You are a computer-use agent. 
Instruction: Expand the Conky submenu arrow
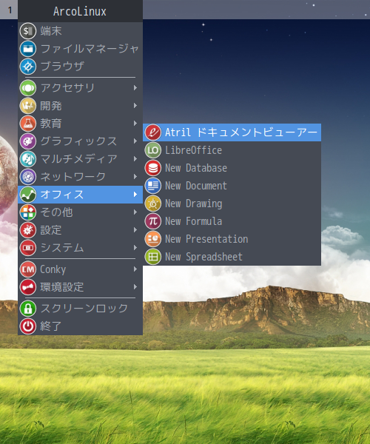[x=135, y=269]
